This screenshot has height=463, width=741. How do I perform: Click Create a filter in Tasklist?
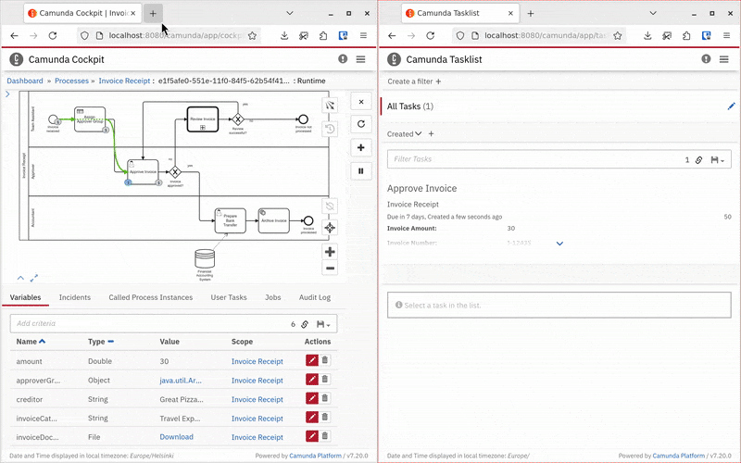[414, 81]
